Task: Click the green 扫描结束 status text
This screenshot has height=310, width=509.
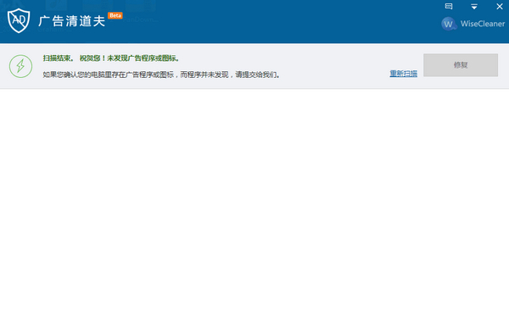Action: [58, 58]
